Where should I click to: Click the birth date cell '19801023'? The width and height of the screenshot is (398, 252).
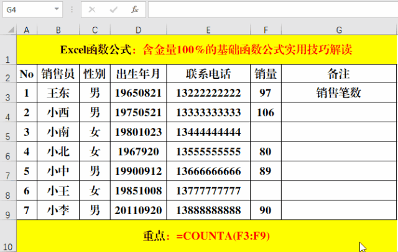coord(138,132)
